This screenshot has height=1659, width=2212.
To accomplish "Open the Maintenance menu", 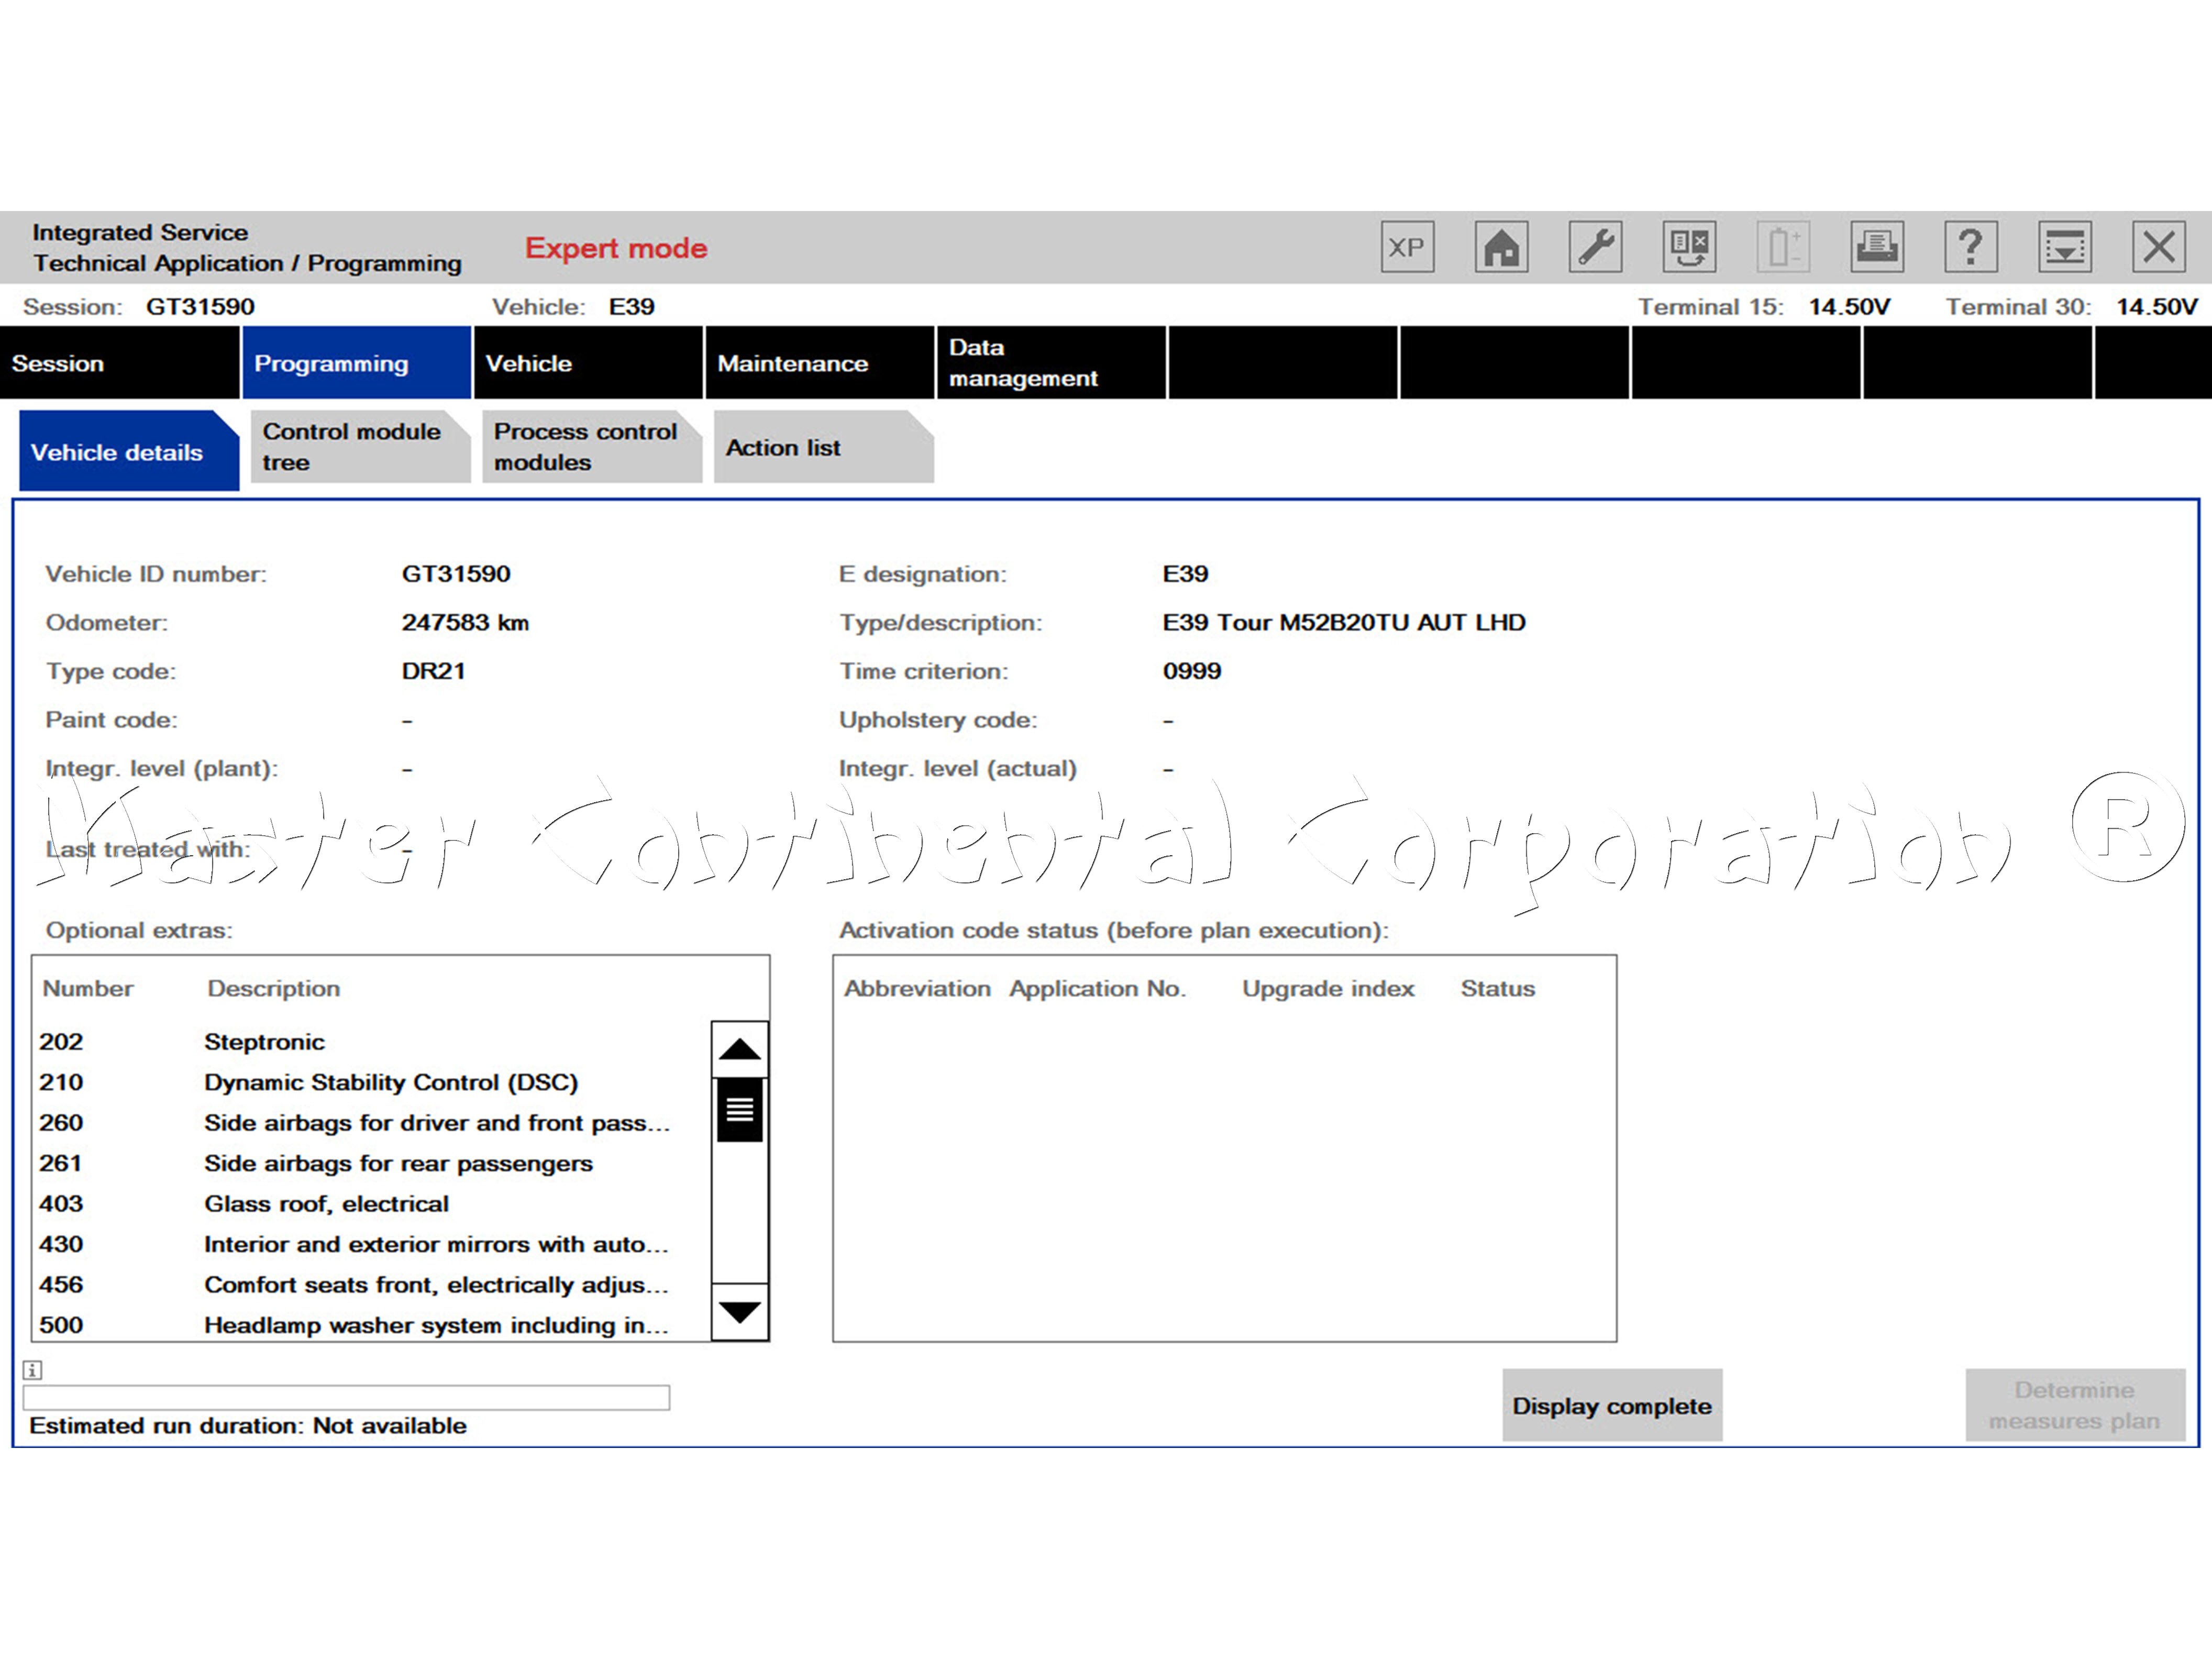I will (820, 363).
